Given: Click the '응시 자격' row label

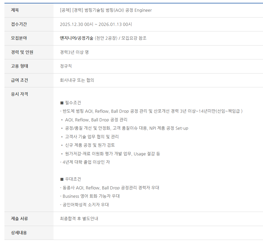Looking at the screenshot, I should point(19,94).
